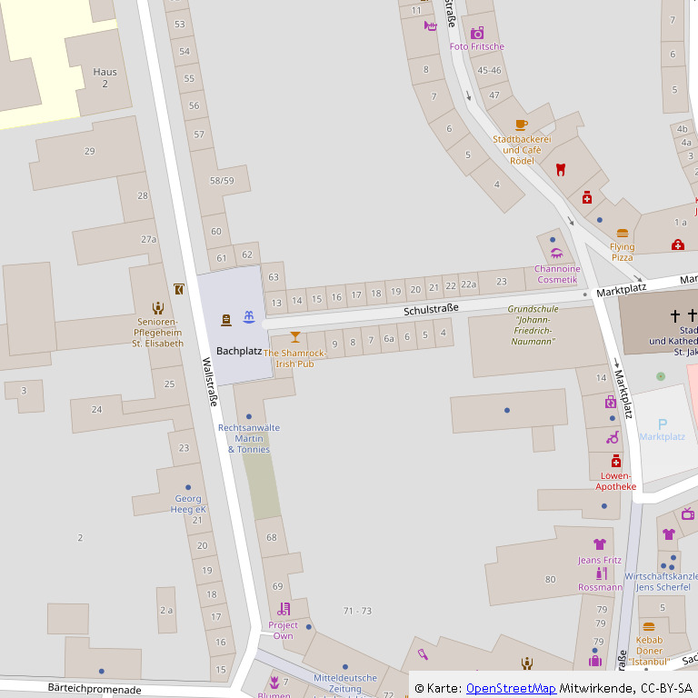
Task: Click the wheelchair icon on Marktplatz street
Action: click(x=613, y=437)
